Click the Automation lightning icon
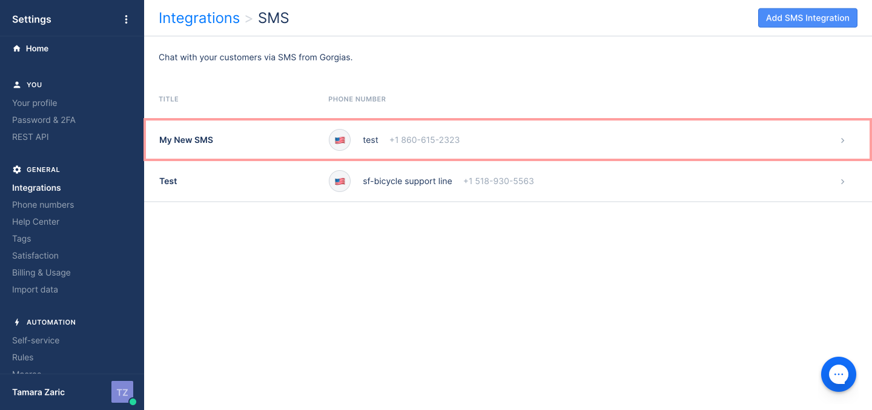872x410 pixels. 17,322
